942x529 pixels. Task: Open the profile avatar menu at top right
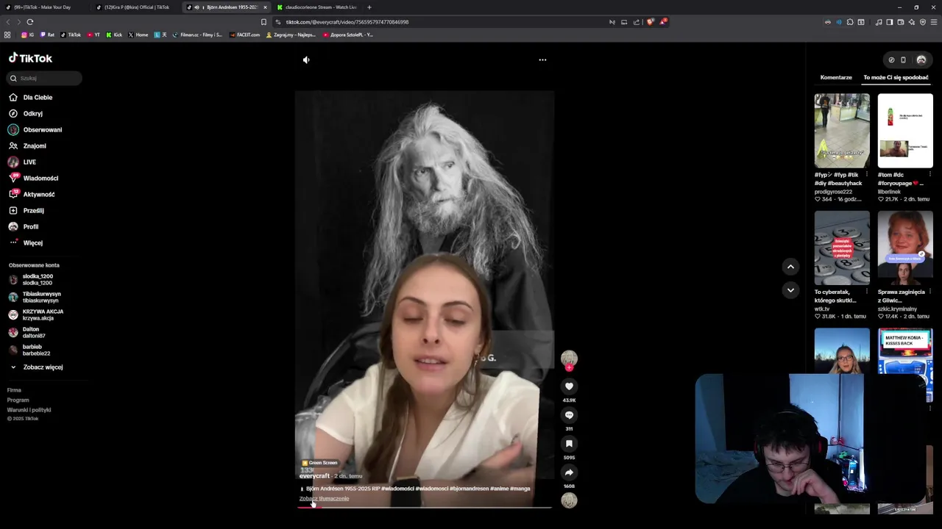click(x=921, y=60)
